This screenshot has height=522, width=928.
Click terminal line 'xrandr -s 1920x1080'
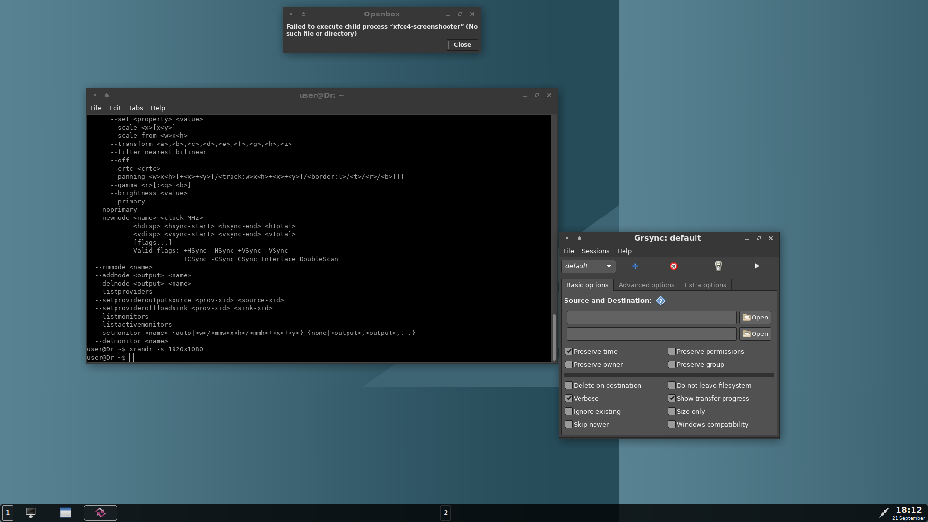click(x=166, y=349)
